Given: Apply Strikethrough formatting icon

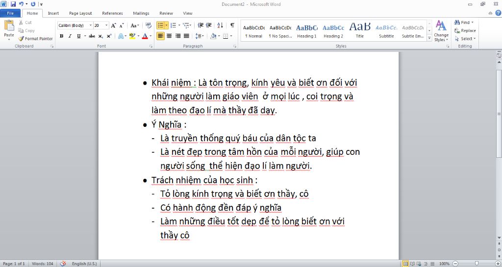Looking at the screenshot, I should coord(92,36).
